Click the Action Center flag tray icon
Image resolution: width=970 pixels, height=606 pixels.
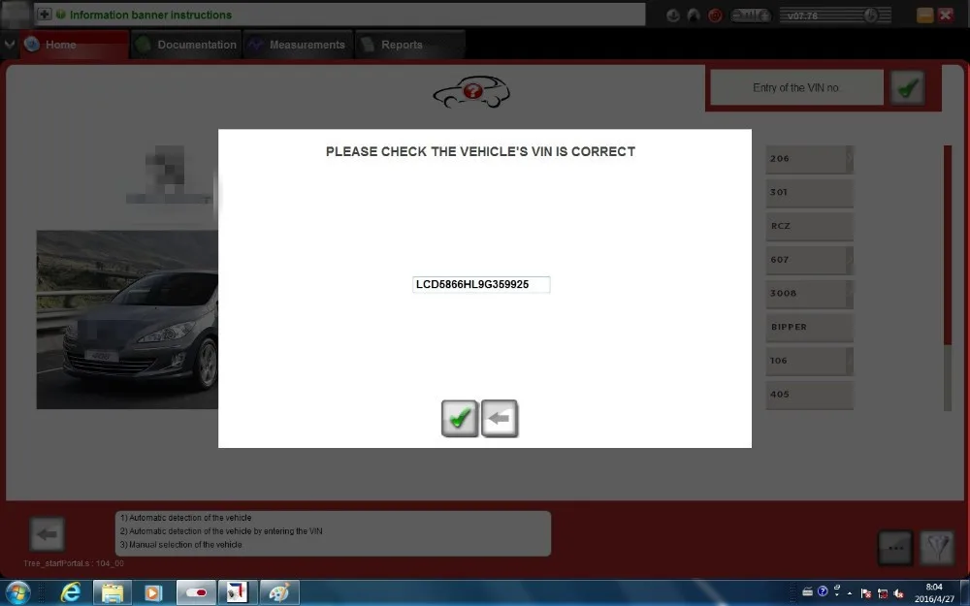pyautogui.click(x=865, y=593)
